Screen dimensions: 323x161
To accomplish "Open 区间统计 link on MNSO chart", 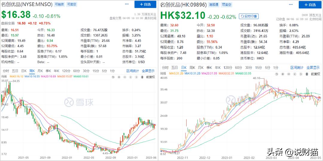I will 132,71.
